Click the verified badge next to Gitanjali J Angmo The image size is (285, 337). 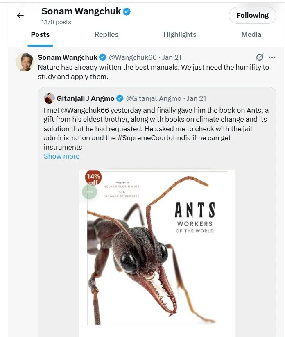coord(120,98)
